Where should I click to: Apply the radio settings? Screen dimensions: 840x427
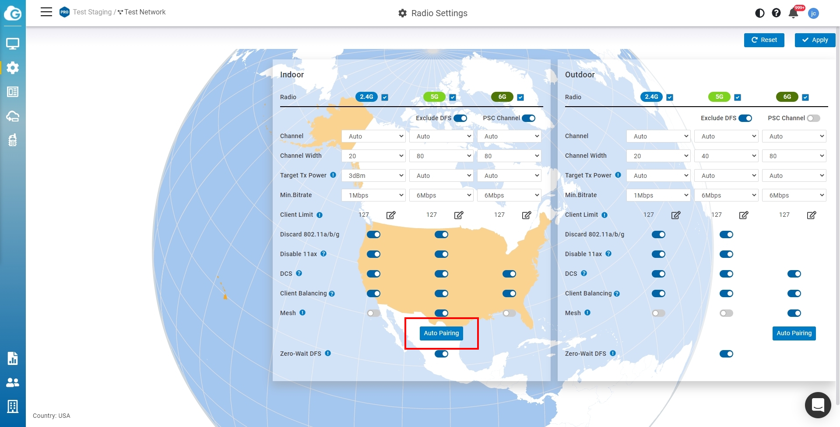(815, 40)
